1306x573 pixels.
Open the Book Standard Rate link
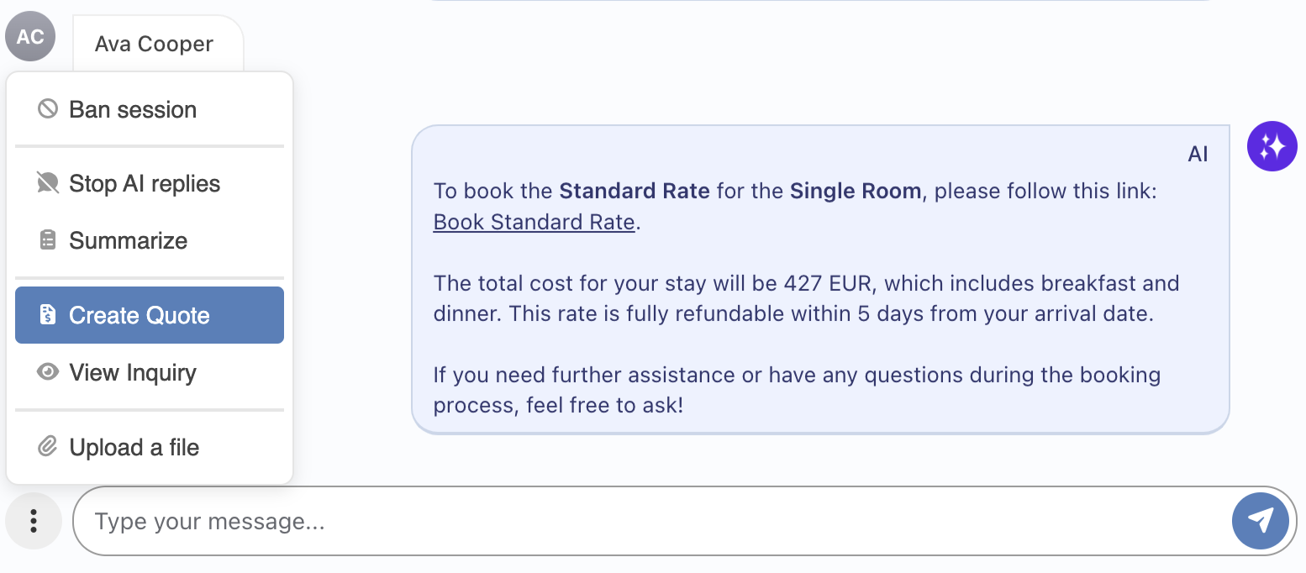tap(534, 222)
